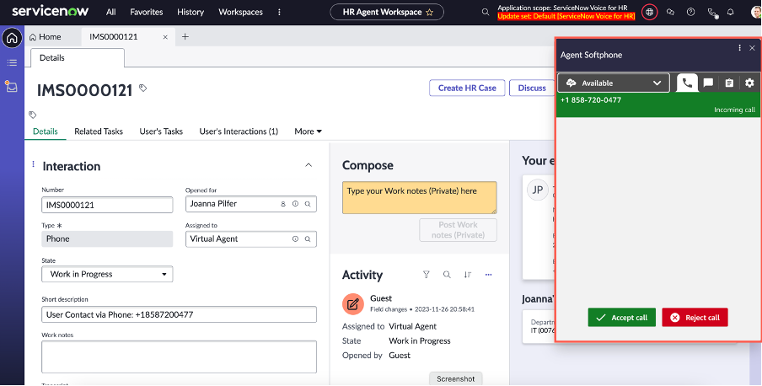The width and height of the screenshot is (762, 386).
Task: Search Assigned to with magnifier icon
Action: coord(308,239)
